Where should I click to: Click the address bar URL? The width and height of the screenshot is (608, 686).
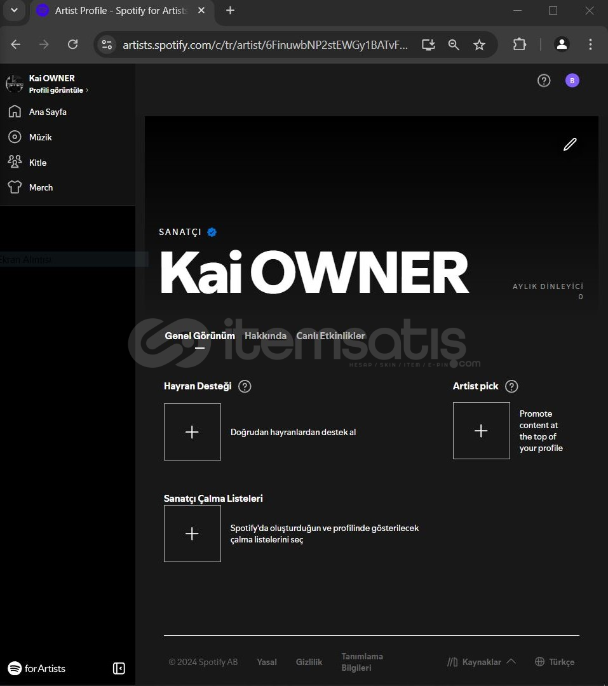(266, 45)
